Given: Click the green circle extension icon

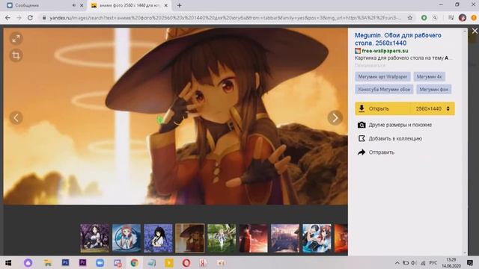Looking at the screenshot, I should point(424,18).
